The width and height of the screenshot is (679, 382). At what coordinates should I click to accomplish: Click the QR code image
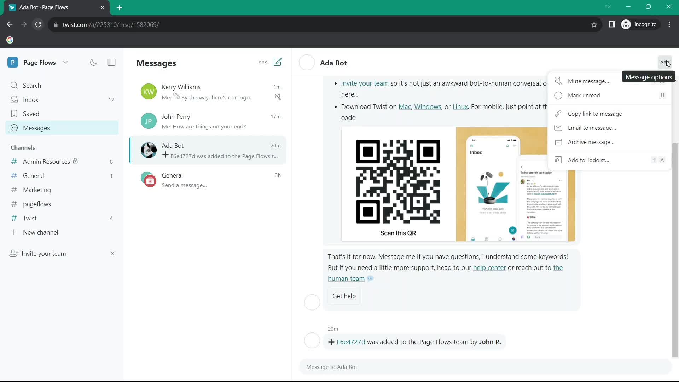point(398,182)
